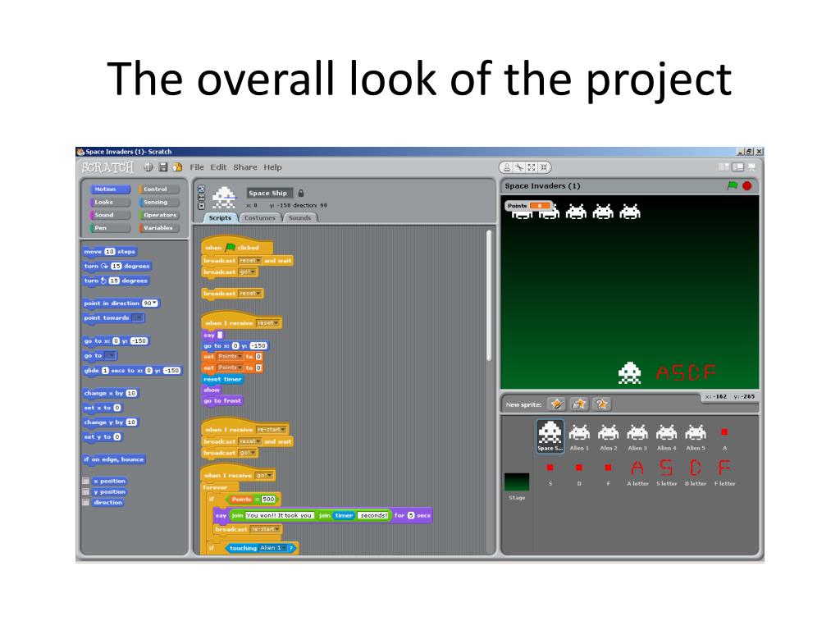The width and height of the screenshot is (840, 630).
Task: Enable the y position monitor checkbox
Action: [x=85, y=491]
